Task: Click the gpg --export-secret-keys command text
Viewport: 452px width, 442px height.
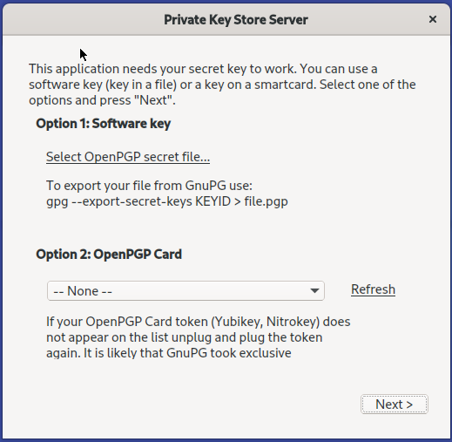Action: pos(167,201)
